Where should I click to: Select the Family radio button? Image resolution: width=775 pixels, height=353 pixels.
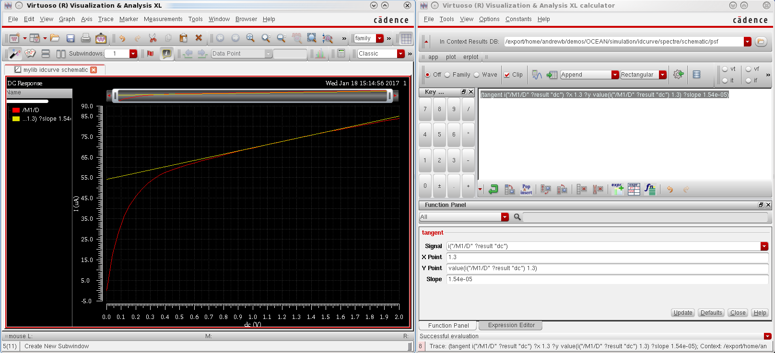coord(447,75)
